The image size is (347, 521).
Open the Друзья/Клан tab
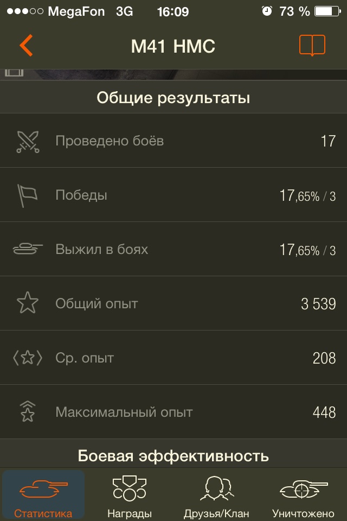click(216, 495)
